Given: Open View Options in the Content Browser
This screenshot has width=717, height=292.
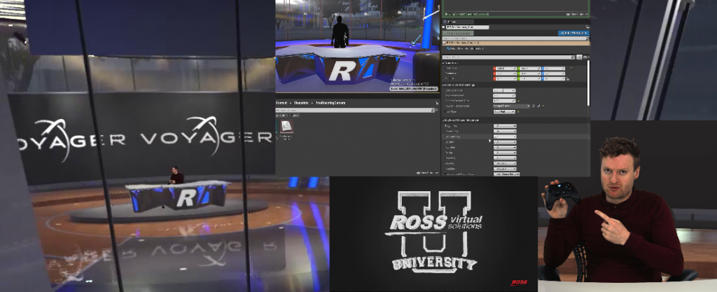Looking at the screenshot, I should point(426,173).
